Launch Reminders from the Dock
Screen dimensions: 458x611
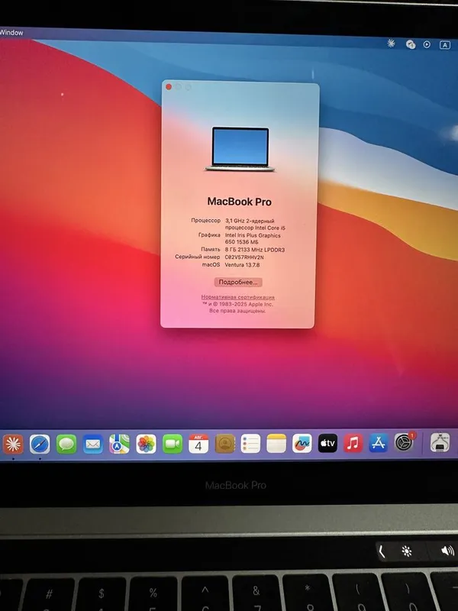click(250, 444)
